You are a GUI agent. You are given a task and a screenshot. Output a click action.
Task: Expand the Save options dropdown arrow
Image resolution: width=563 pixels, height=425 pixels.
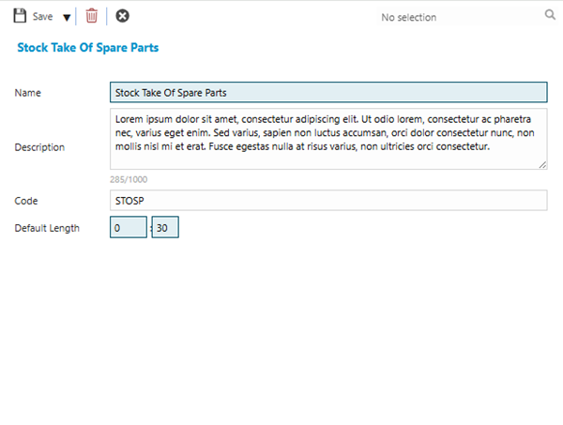(67, 17)
